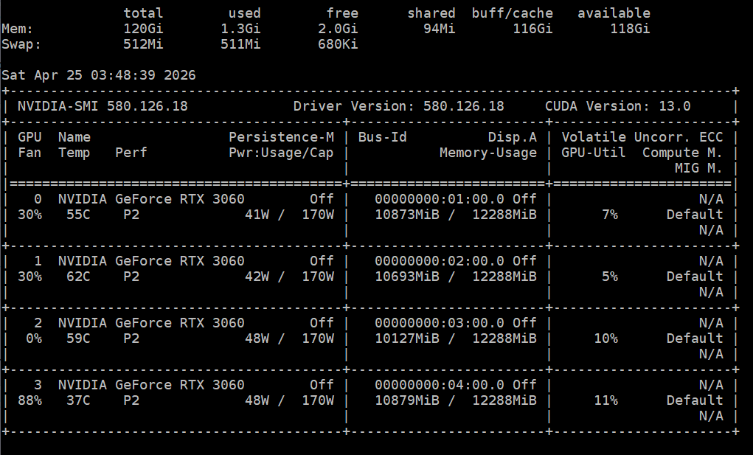The image size is (753, 455).
Task: Click the Persistence-M column header
Action: pos(281,137)
